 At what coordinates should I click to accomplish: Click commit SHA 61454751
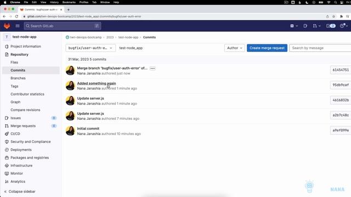click(x=341, y=70)
